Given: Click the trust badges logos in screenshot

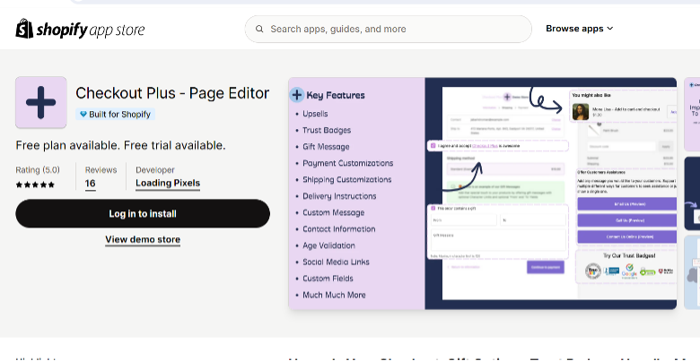Looking at the screenshot, I should coord(629,271).
